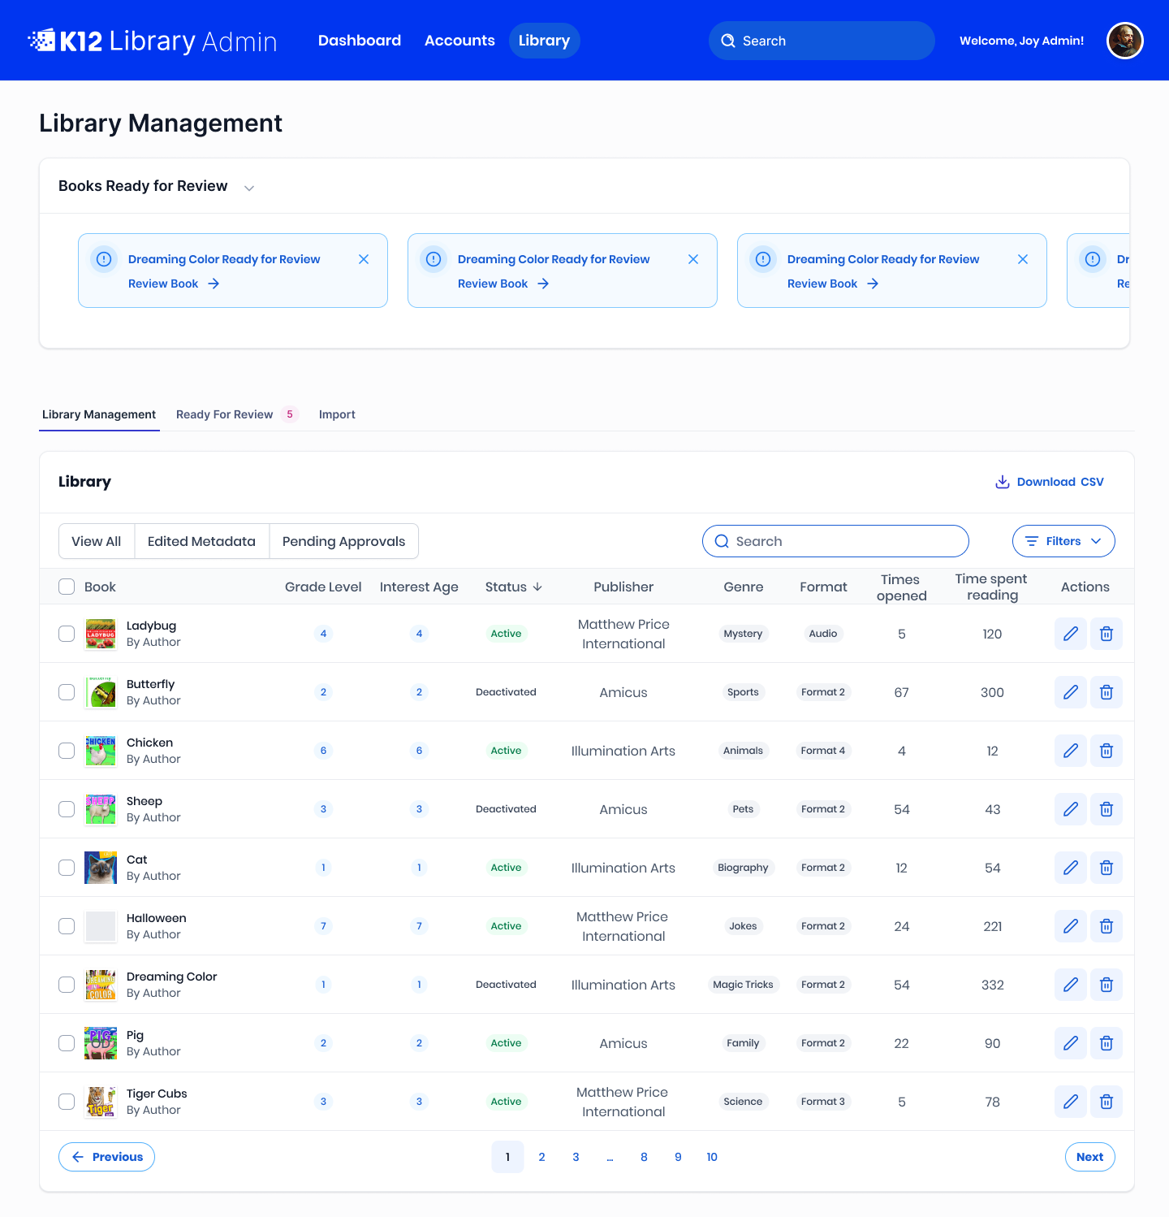Open the Import tab
Screen dimensions: 1169x1217
(337, 414)
